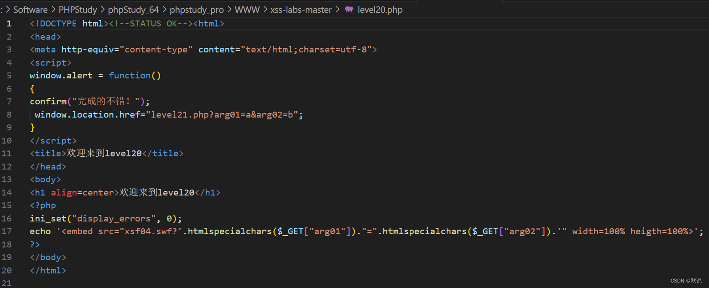
Task: Click the width=100% heigth=100% string
Action: 628,231
